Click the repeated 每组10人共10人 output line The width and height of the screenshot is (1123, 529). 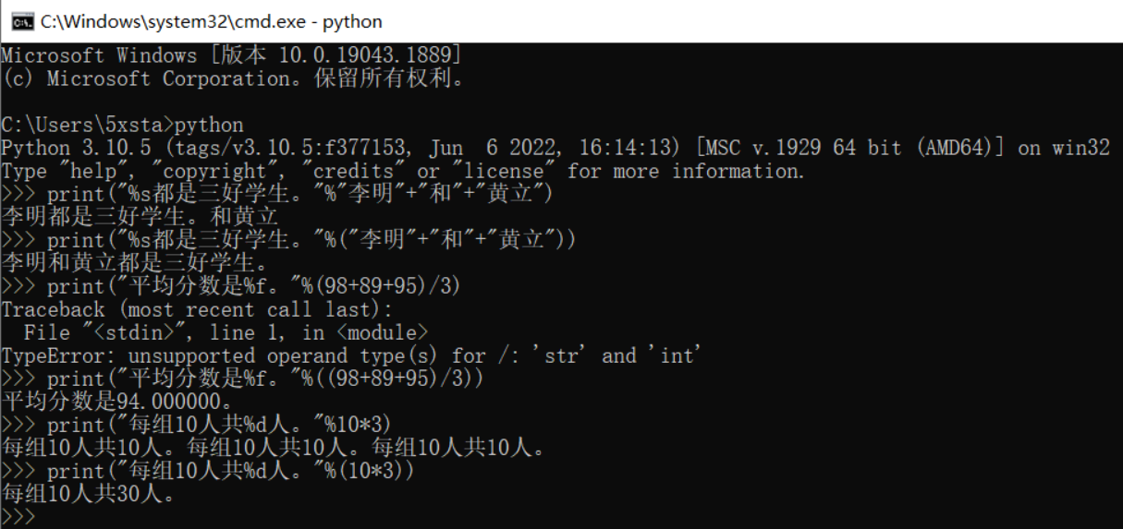[275, 448]
